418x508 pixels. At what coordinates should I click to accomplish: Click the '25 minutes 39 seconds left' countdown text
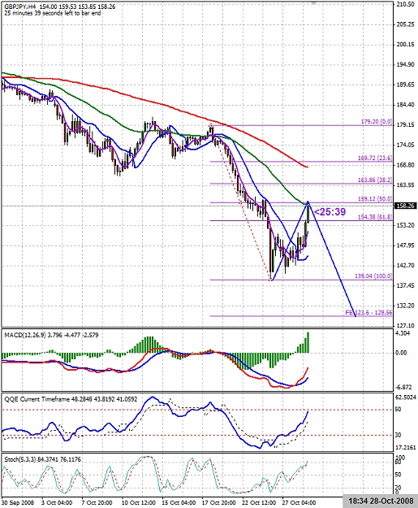coord(53,13)
